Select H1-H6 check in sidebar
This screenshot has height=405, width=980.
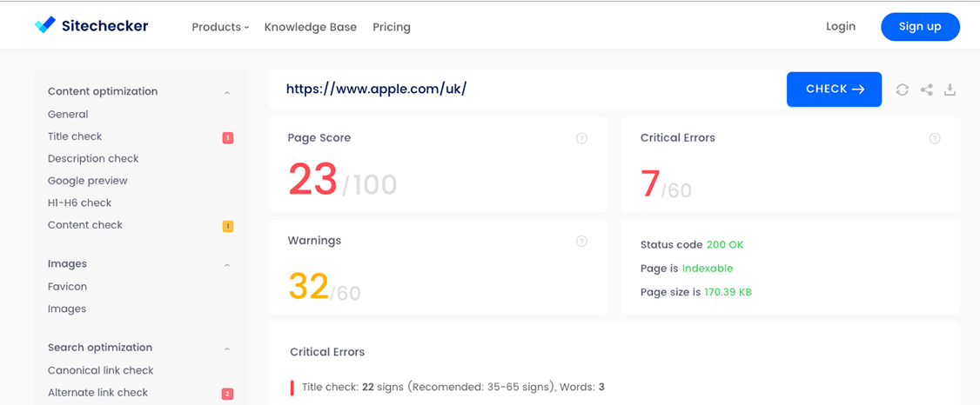click(x=79, y=202)
